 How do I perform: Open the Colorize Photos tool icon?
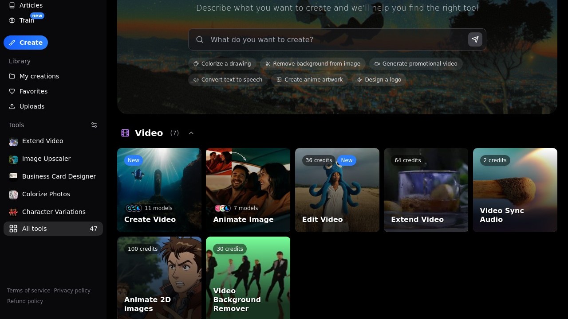(13, 195)
